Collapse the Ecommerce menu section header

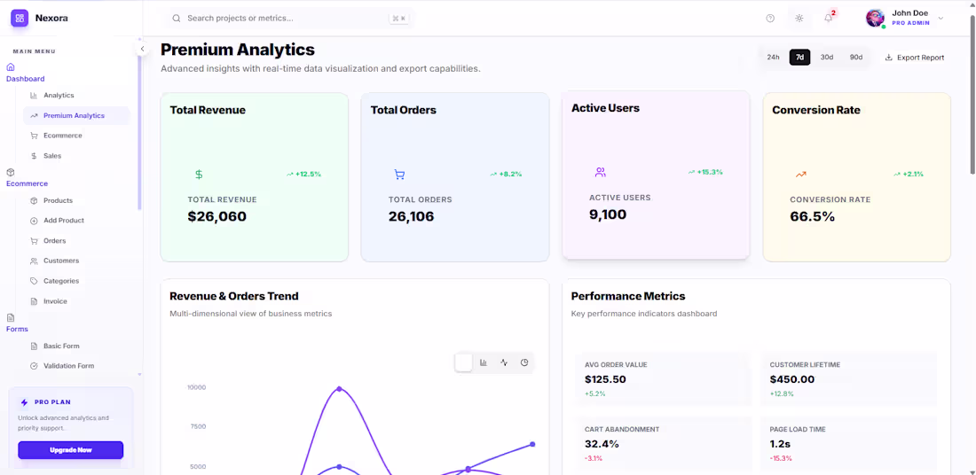[27, 178]
